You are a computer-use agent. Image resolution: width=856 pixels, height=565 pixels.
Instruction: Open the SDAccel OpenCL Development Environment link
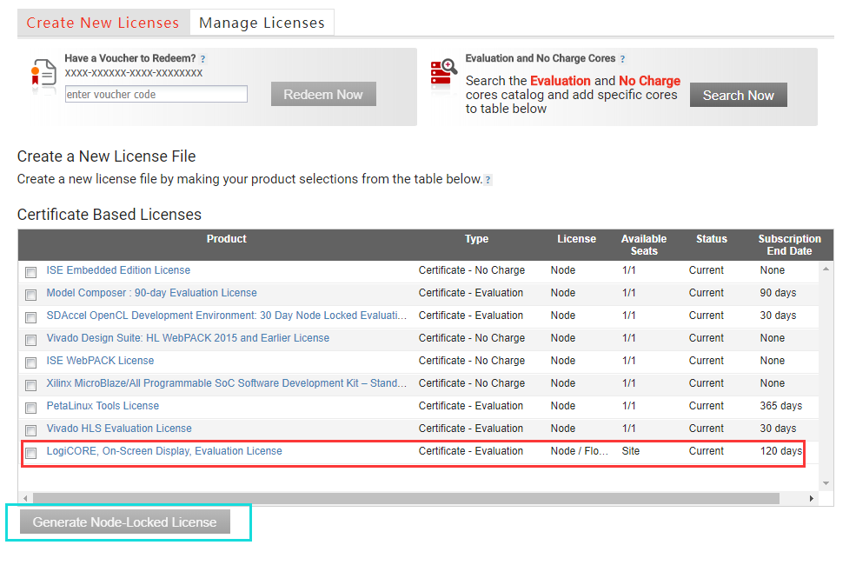click(x=200, y=316)
